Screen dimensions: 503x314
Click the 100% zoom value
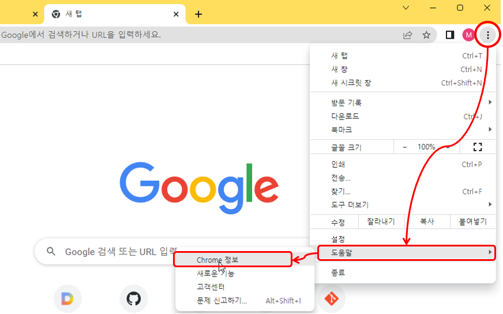pos(426,147)
